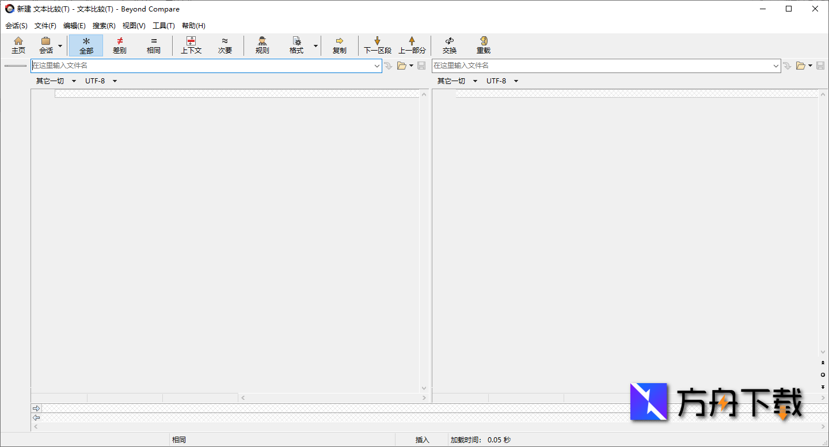Open the 工具(T) menu

[163, 26]
